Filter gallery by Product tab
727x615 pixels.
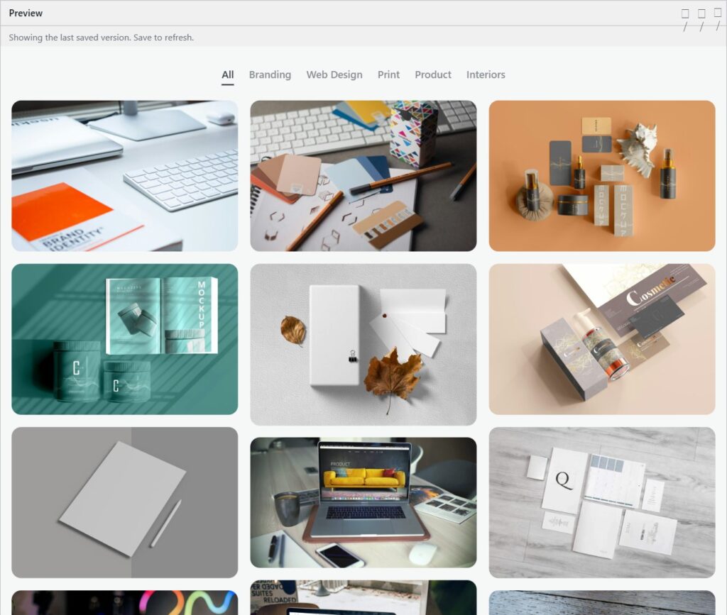point(433,74)
